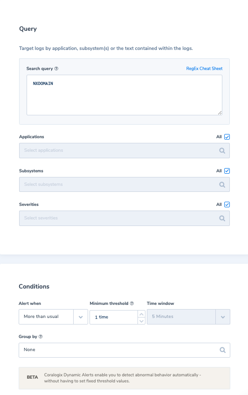Uncheck the All checkbox for Subsystems
248x395 pixels.
[x=227, y=171]
